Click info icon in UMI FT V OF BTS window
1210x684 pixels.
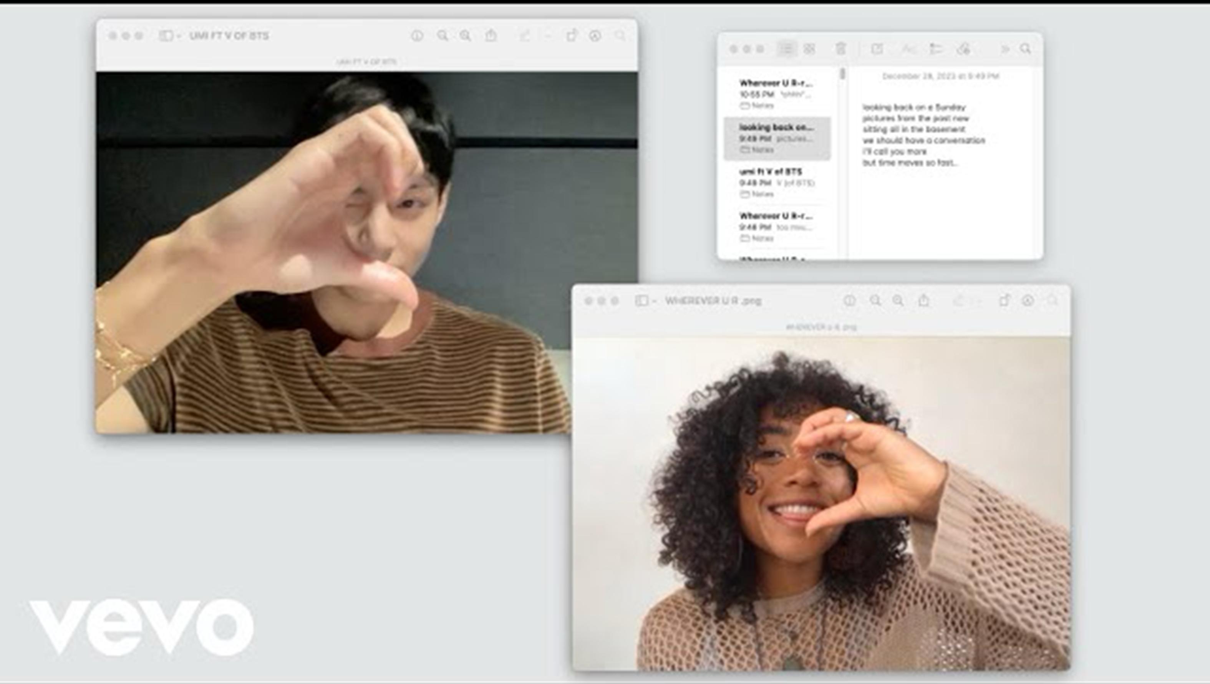pyautogui.click(x=417, y=36)
